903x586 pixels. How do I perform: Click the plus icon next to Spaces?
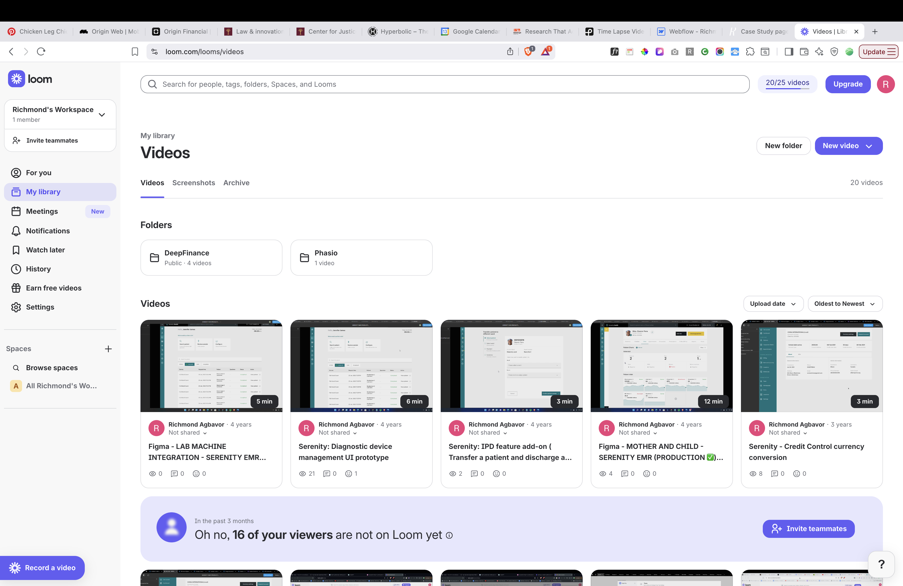pyautogui.click(x=108, y=349)
